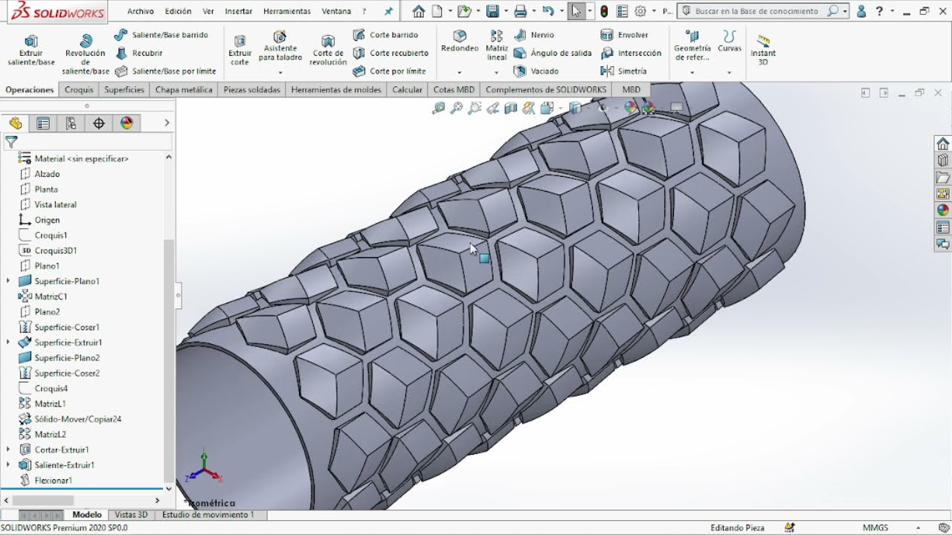Switch to the PropertyManager tab icon
This screenshot has height=535, width=952.
[x=43, y=123]
